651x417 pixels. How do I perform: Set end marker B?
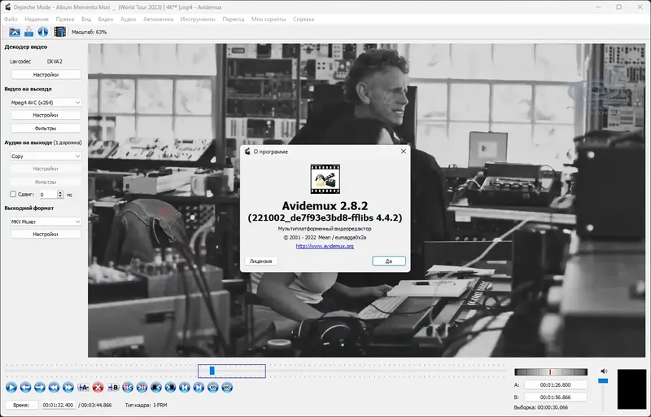pyautogui.click(x=113, y=388)
